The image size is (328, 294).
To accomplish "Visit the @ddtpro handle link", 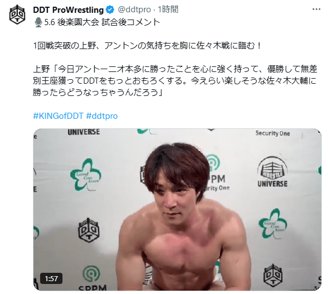I will coord(134,9).
